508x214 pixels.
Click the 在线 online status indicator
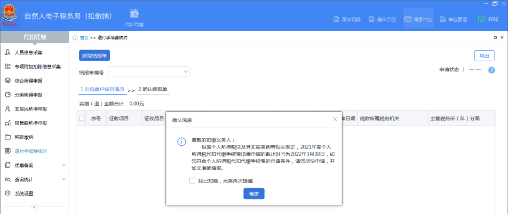coord(488,19)
